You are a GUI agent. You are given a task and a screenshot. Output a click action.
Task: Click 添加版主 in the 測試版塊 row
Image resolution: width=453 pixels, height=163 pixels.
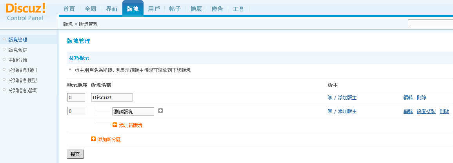coord(347,111)
